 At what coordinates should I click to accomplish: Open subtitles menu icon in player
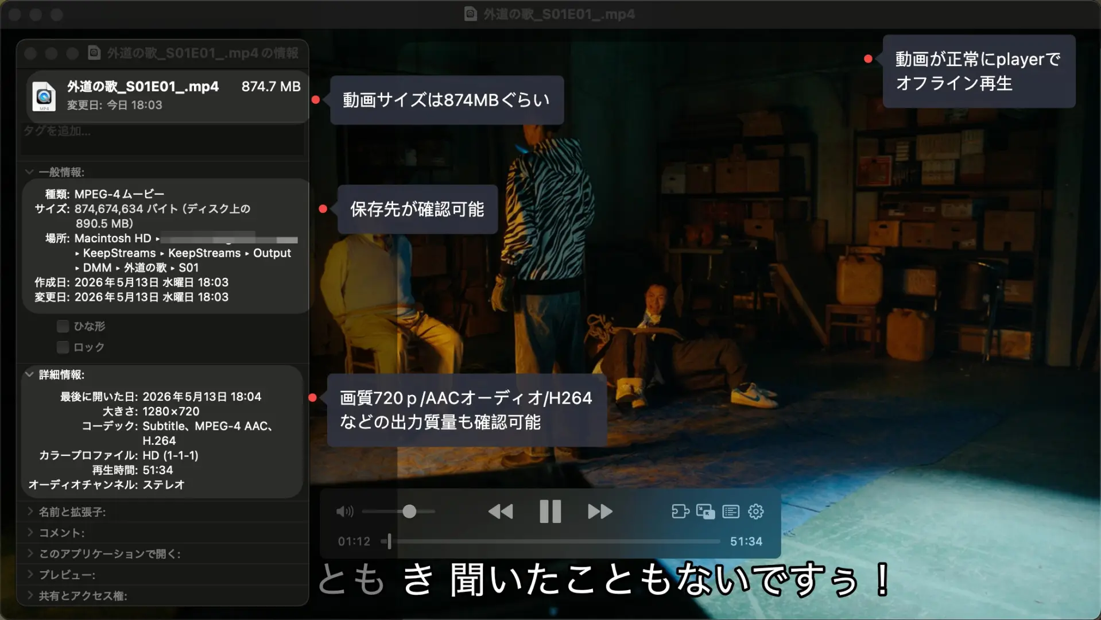pyautogui.click(x=731, y=511)
